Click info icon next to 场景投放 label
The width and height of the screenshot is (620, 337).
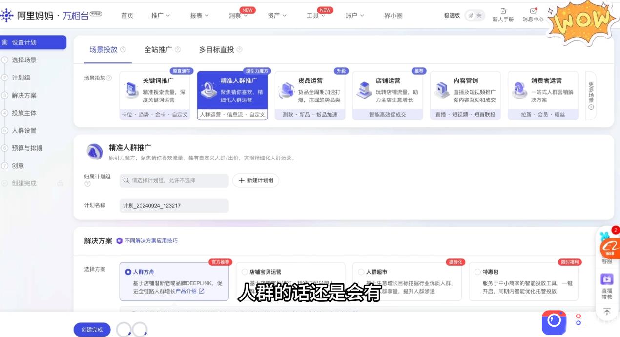click(109, 78)
